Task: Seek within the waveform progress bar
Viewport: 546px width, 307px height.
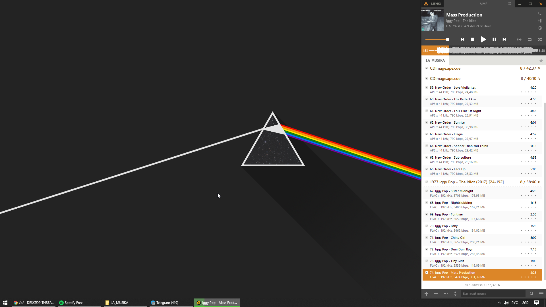Action: [483, 51]
